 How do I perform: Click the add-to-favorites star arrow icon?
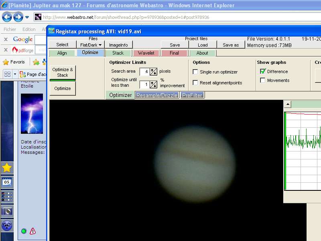(36, 62)
